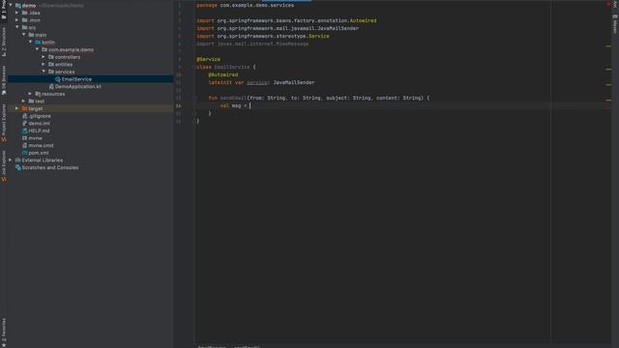The image size is (619, 348).
Task: Expand the External Libraries arrow
Action: click(11, 160)
